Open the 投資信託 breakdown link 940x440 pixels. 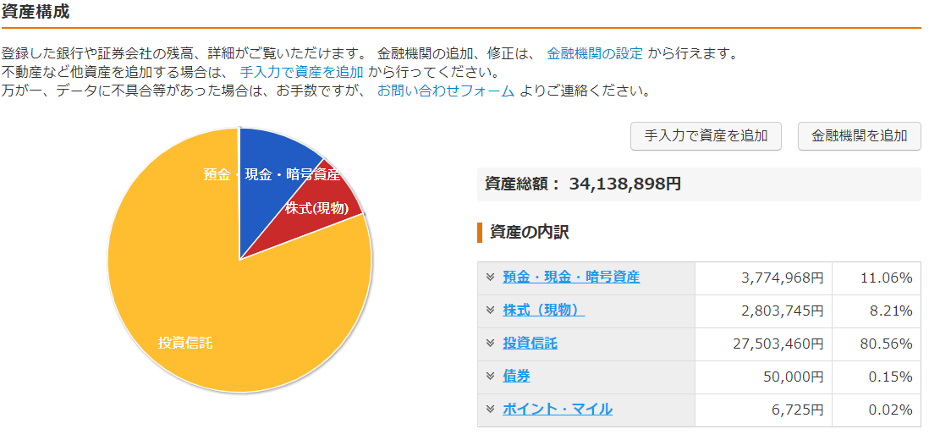[x=530, y=343]
